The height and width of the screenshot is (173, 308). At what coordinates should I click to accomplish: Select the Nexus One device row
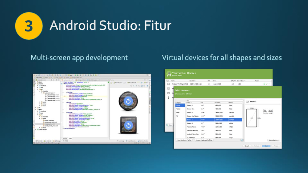coord(214,109)
